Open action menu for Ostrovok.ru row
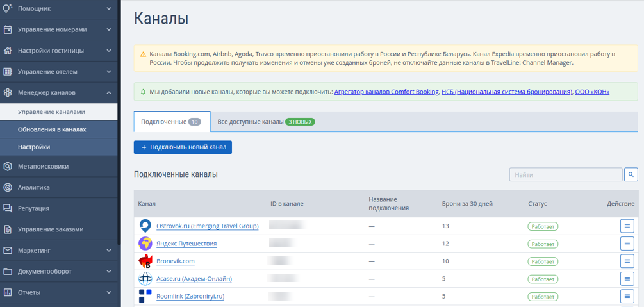Screen dimensions: 644x307 click(627, 226)
